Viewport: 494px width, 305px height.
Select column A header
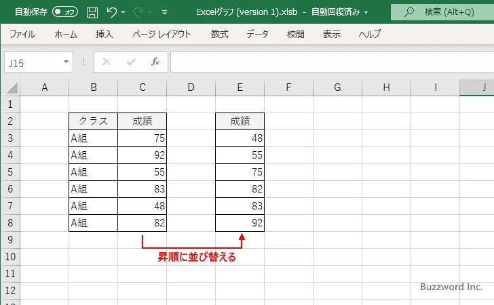pos(44,87)
